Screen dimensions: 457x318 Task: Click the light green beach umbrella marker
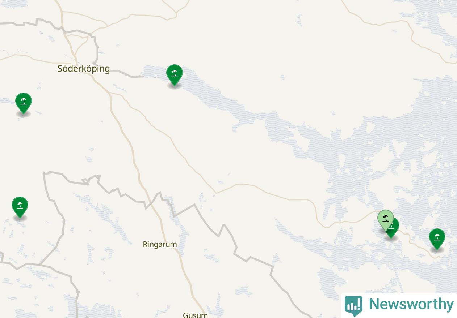[385, 220]
